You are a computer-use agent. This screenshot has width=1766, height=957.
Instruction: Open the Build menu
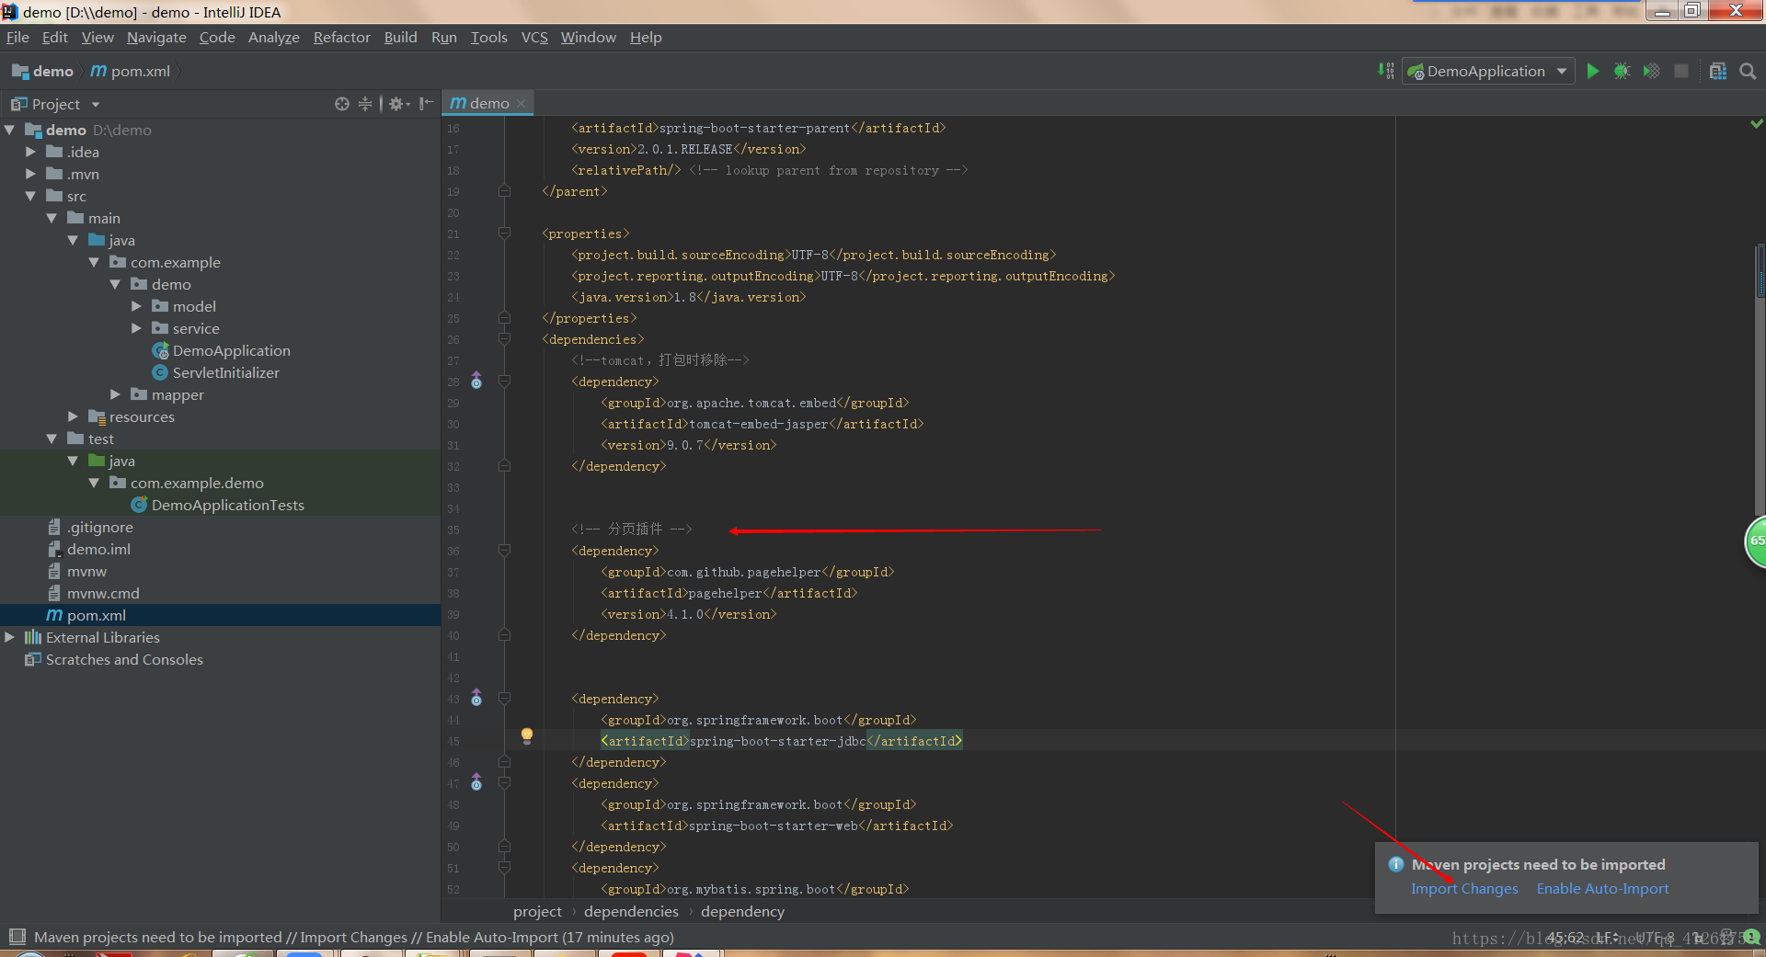(400, 38)
